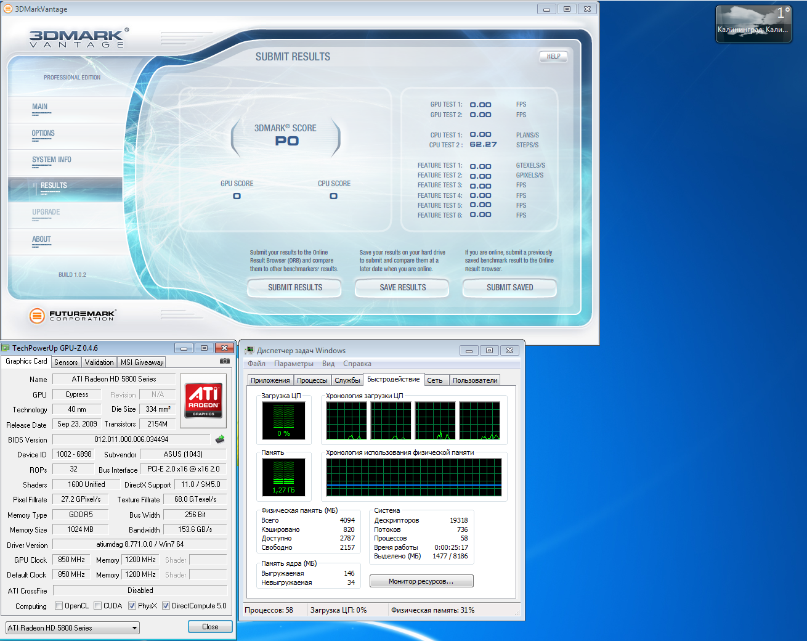Viewport: 807px width, 641px height.
Task: Toggle the PhysX checkbox in GPU-Z
Action: tap(132, 606)
